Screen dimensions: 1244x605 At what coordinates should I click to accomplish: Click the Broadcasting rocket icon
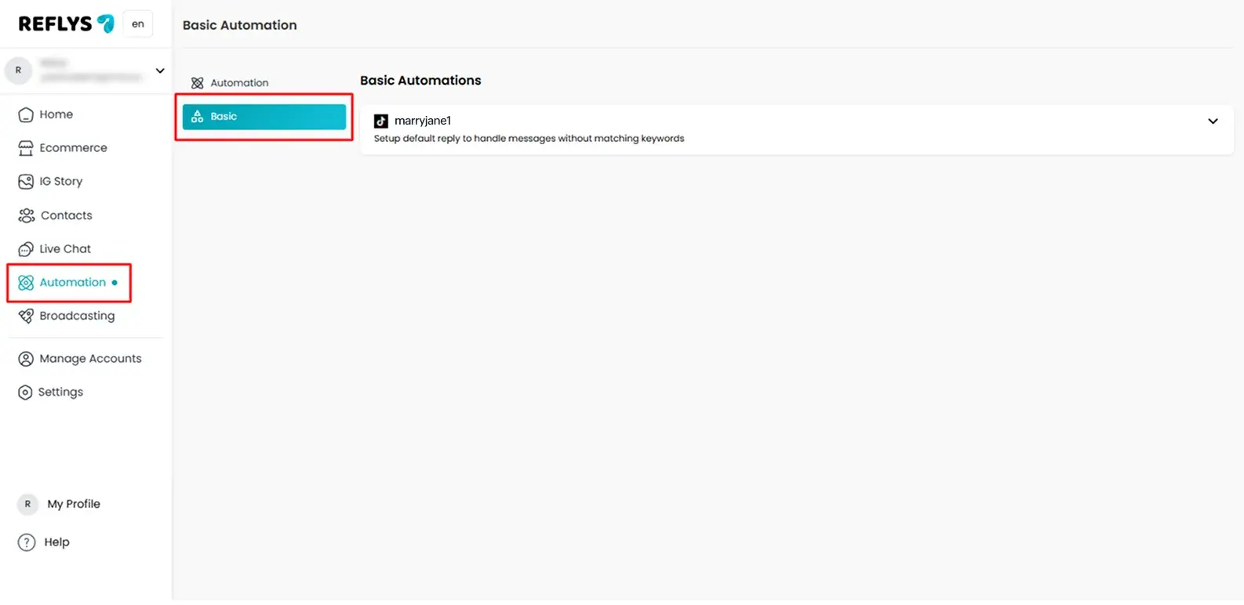pyautogui.click(x=26, y=316)
